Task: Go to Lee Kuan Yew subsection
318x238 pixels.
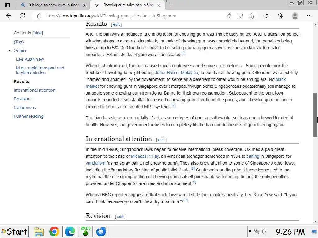Action: tap(30, 59)
